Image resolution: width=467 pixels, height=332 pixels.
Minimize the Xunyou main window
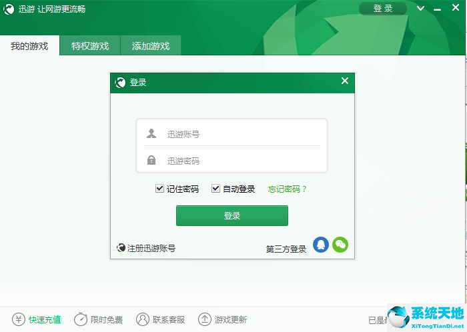437,10
